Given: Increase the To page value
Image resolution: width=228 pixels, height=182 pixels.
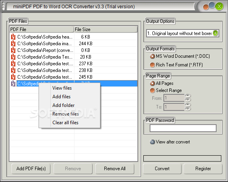Looking at the screenshot, I should [x=188, y=105].
